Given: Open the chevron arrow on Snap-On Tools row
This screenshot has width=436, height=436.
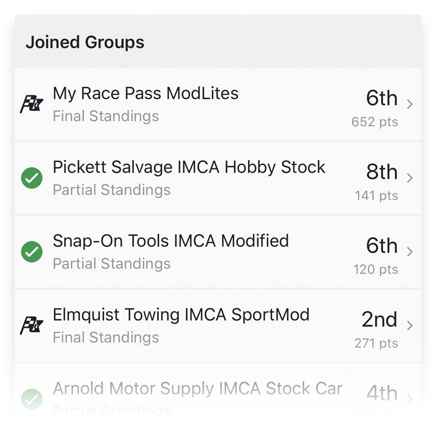Looking at the screenshot, I should pyautogui.click(x=409, y=251).
